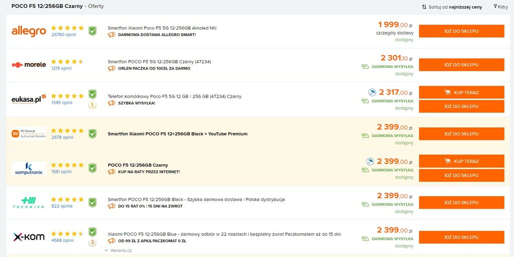Image resolution: width=514 pixels, height=257 pixels.
Task: Open 1219 opinii reviews link
Action: tap(61, 68)
